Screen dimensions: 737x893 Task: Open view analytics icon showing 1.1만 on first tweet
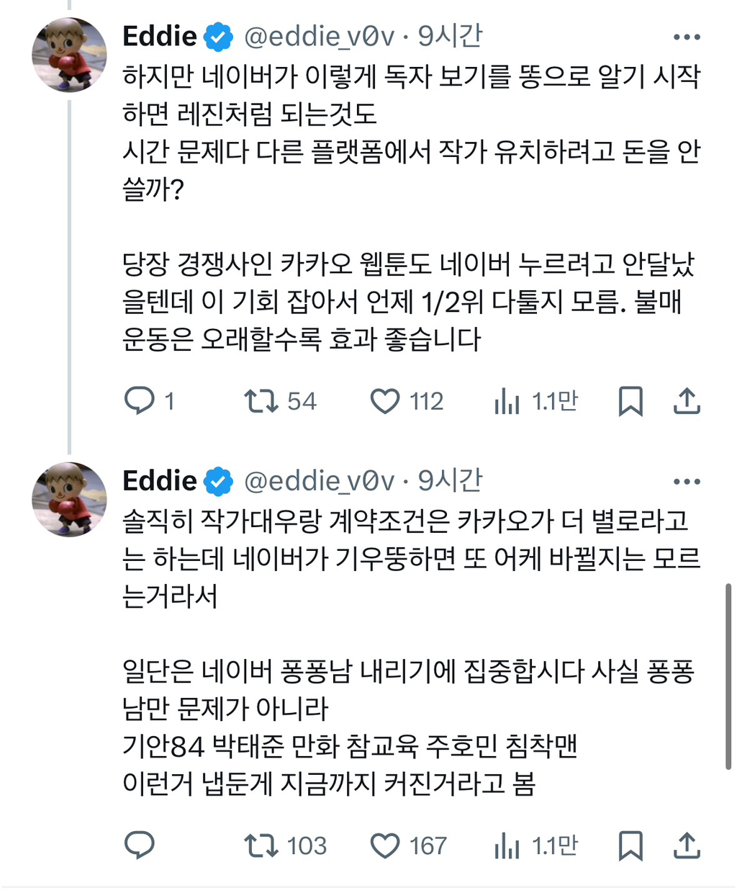[509, 401]
